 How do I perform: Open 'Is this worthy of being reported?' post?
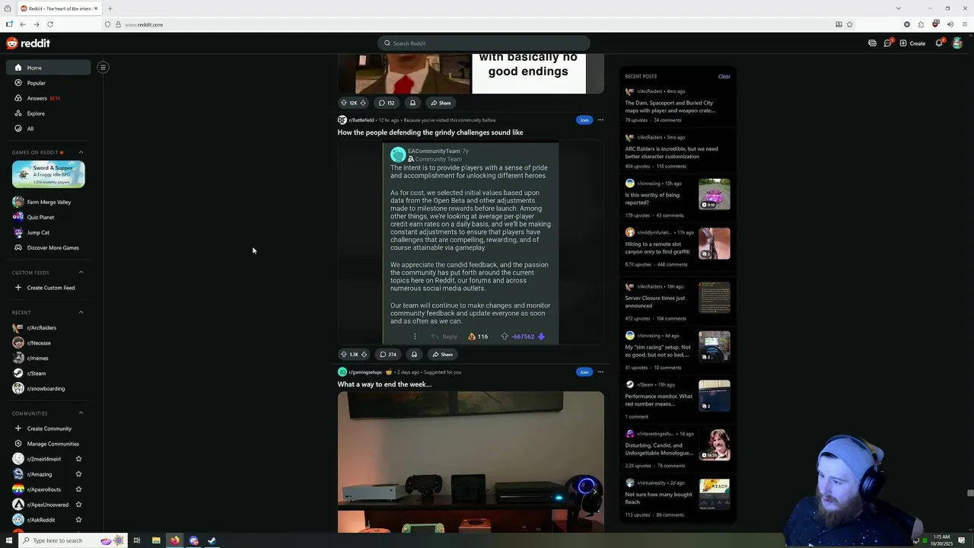[x=652, y=199]
